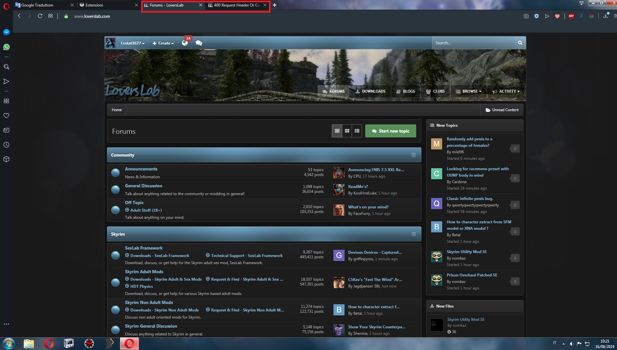The image size is (617, 350).
Task: Collapse the Skyrim category
Action: (x=414, y=234)
